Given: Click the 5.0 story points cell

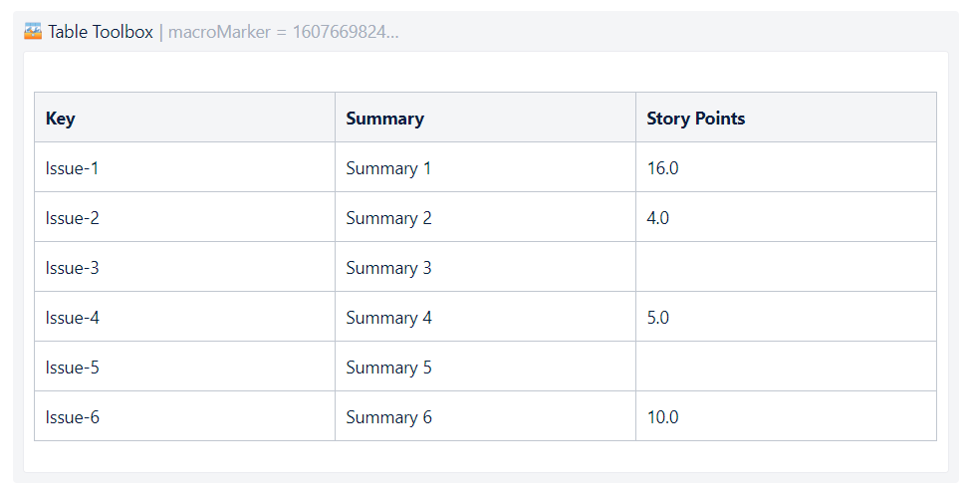Looking at the screenshot, I should 786,317.
